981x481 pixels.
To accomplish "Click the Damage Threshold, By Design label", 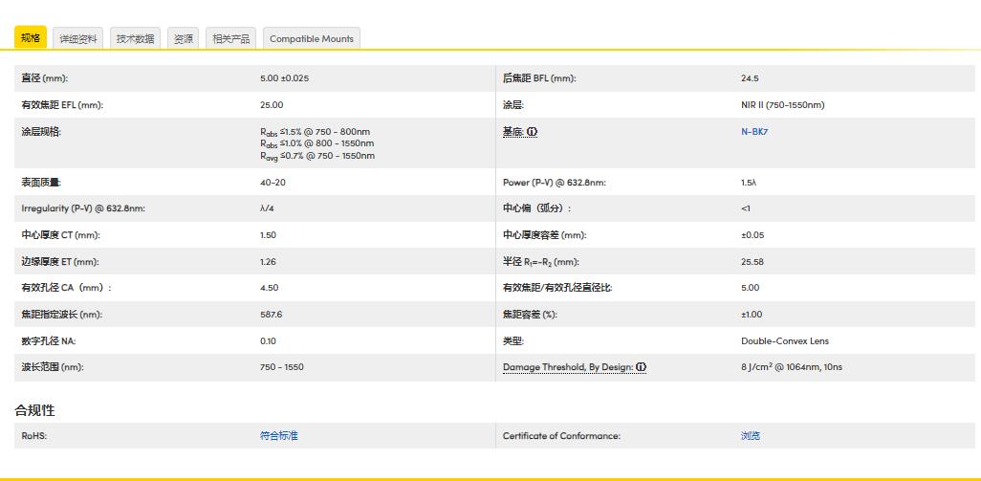I will 568,367.
